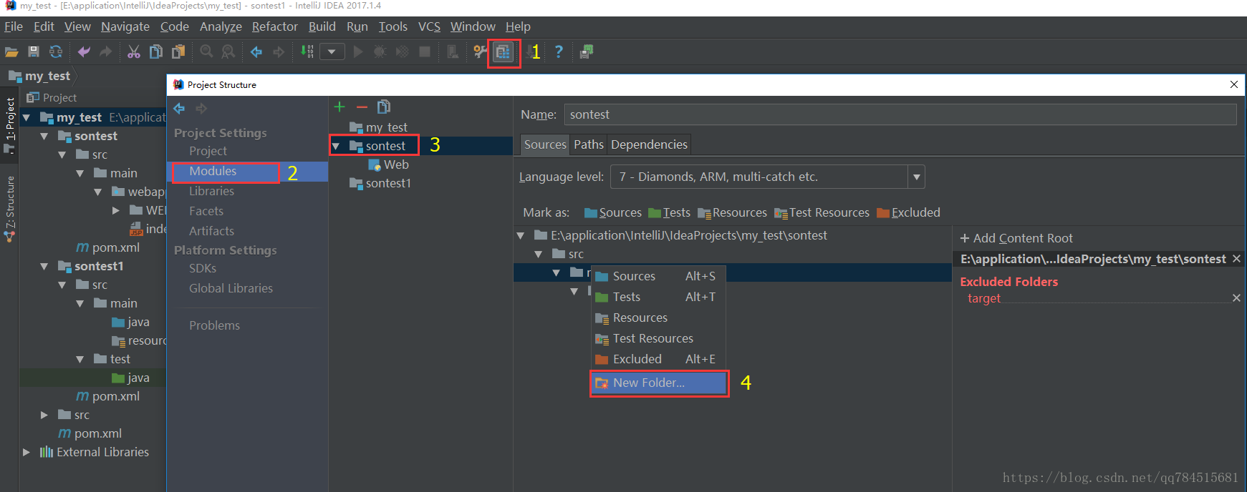
Task: Open Project Structure toolbar icon
Action: pos(503,51)
